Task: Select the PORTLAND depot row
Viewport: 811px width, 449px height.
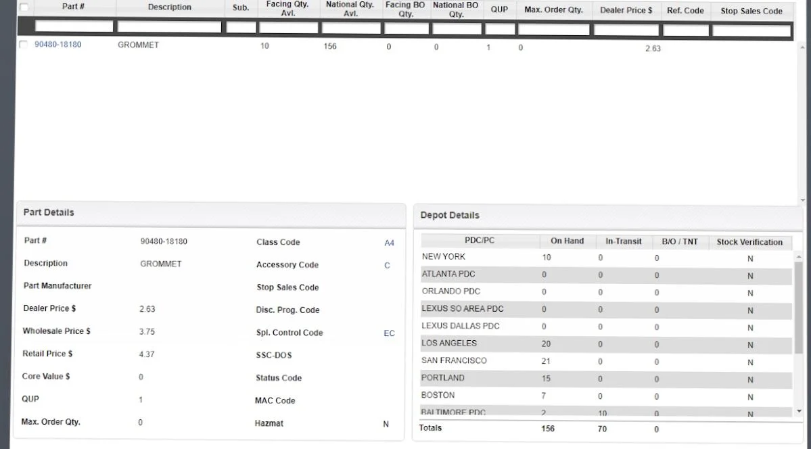Action: click(606, 379)
